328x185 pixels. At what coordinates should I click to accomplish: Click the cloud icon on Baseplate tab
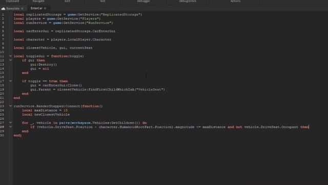click(3, 9)
